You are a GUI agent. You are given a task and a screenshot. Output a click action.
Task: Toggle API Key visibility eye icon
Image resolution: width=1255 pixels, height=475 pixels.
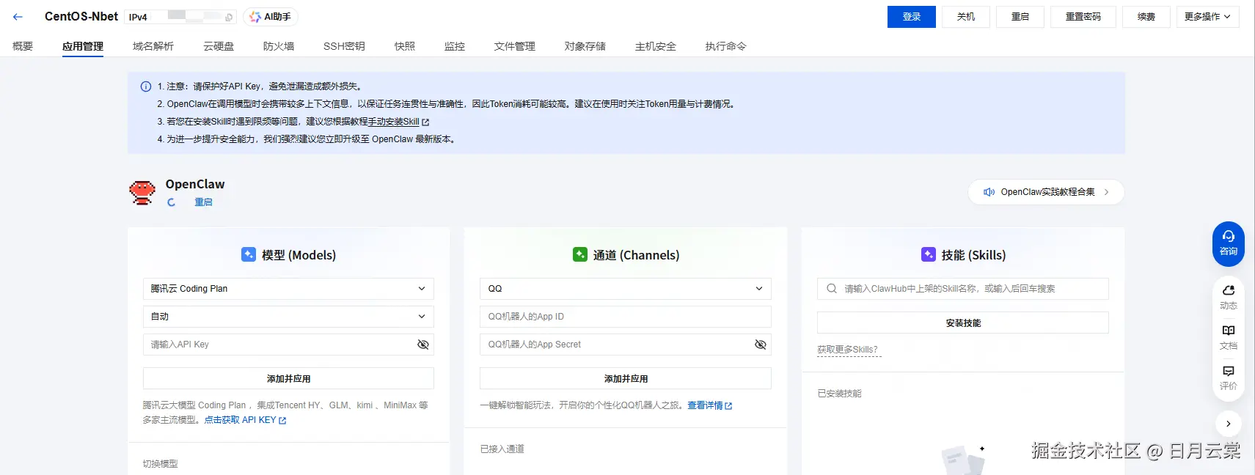click(423, 345)
